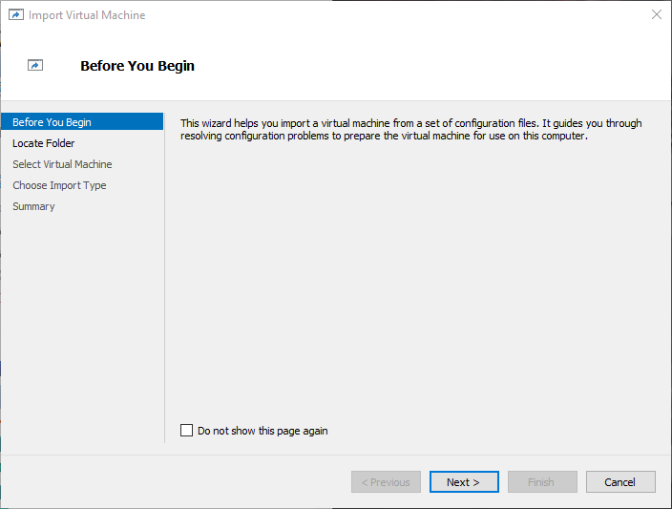Image resolution: width=672 pixels, height=509 pixels.
Task: Click the bold Before You Begin page heading
Action: [x=137, y=66]
